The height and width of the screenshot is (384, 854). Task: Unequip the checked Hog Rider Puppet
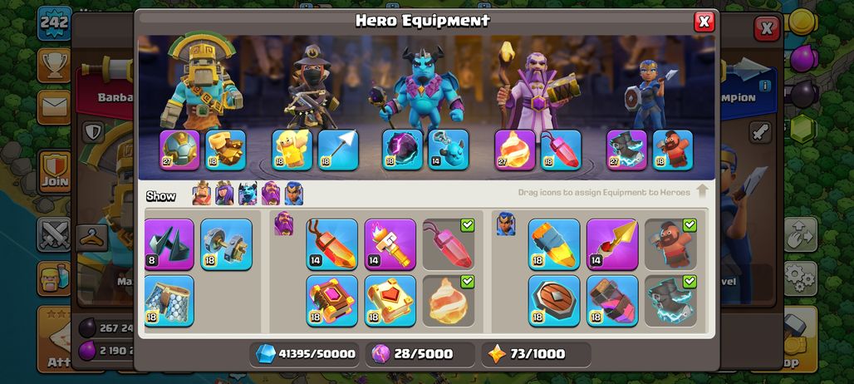tap(670, 244)
